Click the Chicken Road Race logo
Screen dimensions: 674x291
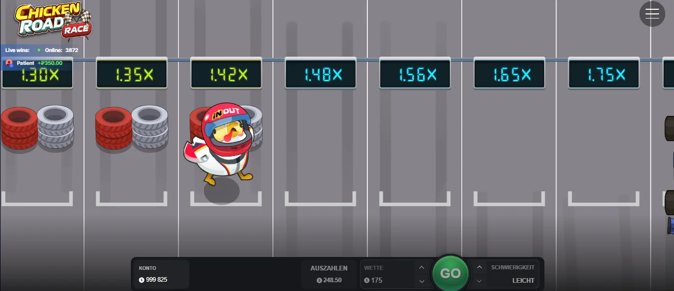click(53, 21)
